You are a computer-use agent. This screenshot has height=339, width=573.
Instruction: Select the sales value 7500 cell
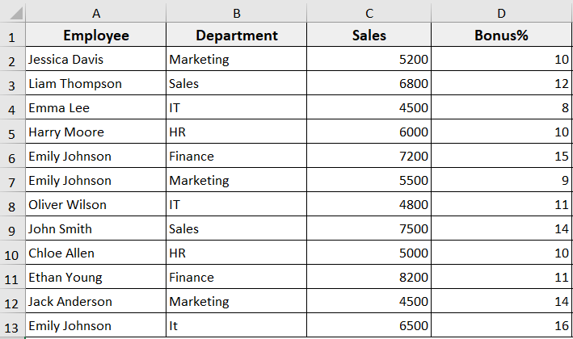tap(369, 229)
